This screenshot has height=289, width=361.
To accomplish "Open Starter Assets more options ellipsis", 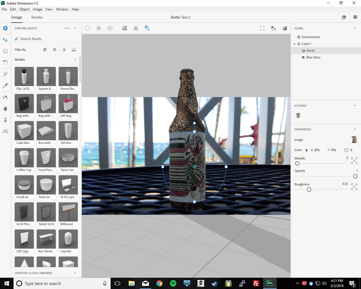I will 67,28.
